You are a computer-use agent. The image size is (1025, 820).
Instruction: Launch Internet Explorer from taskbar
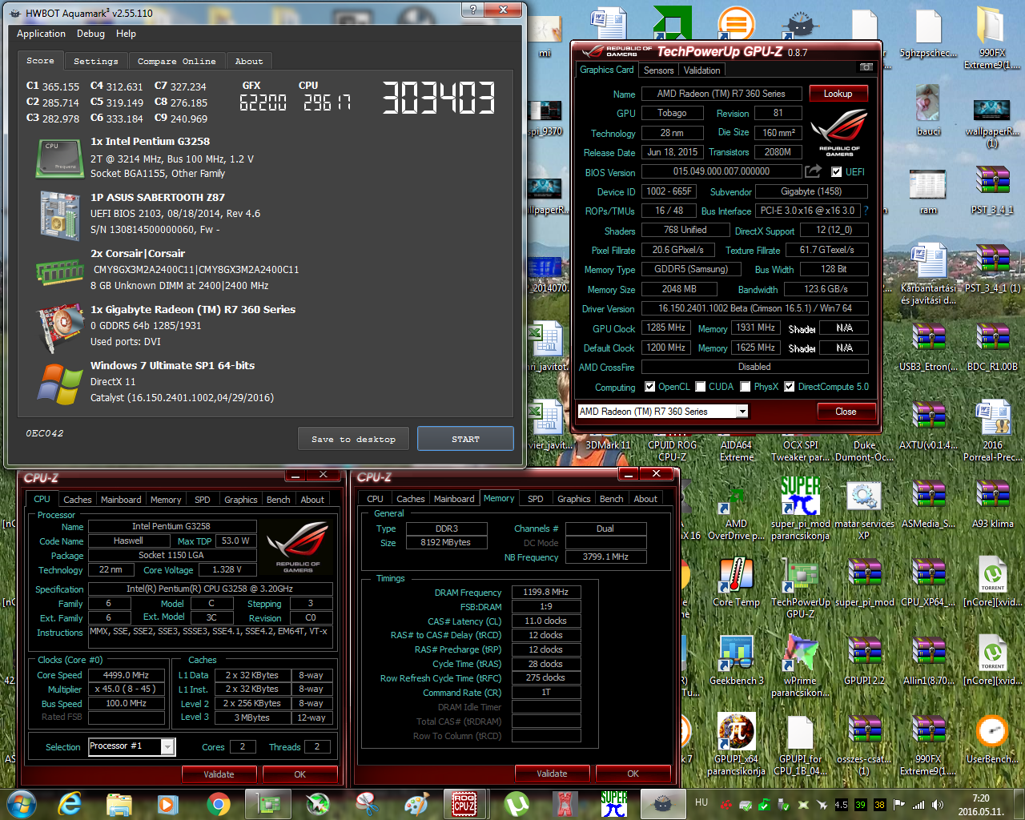70,804
